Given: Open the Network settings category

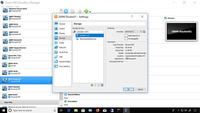Looking at the screenshot, I should coord(62,47).
